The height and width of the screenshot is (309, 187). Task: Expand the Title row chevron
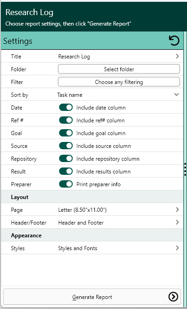point(177,56)
